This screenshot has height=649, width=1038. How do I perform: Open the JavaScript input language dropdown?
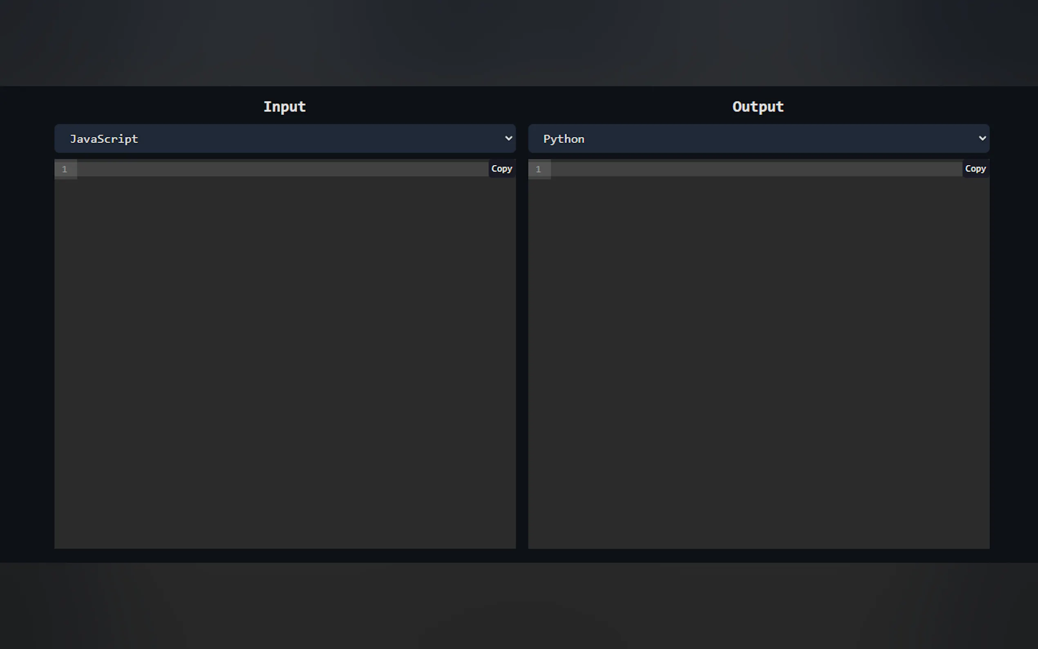pyautogui.click(x=285, y=139)
